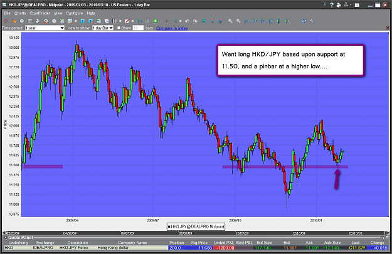Click the IDEALPRO exchange cell
392x254 pixels.
(x=43, y=248)
